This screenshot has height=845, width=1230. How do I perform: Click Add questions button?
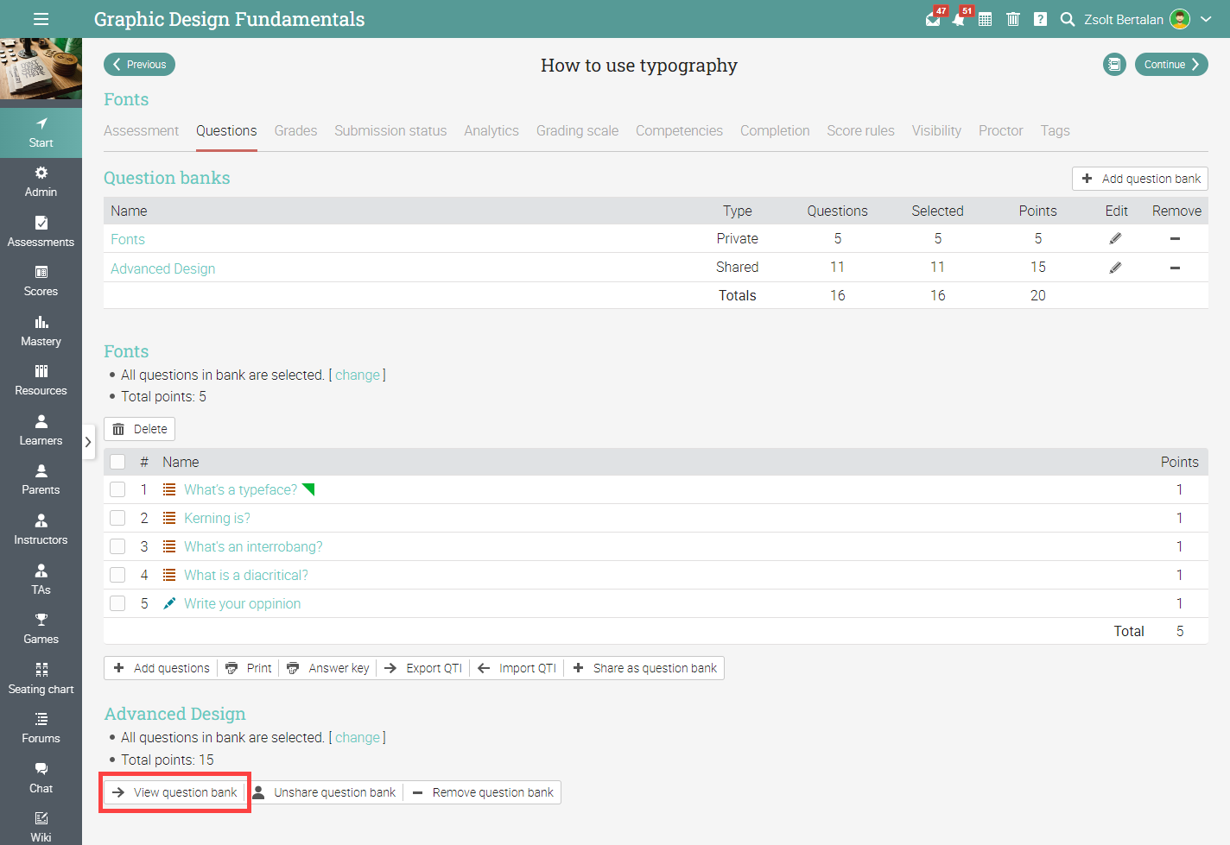coord(162,668)
